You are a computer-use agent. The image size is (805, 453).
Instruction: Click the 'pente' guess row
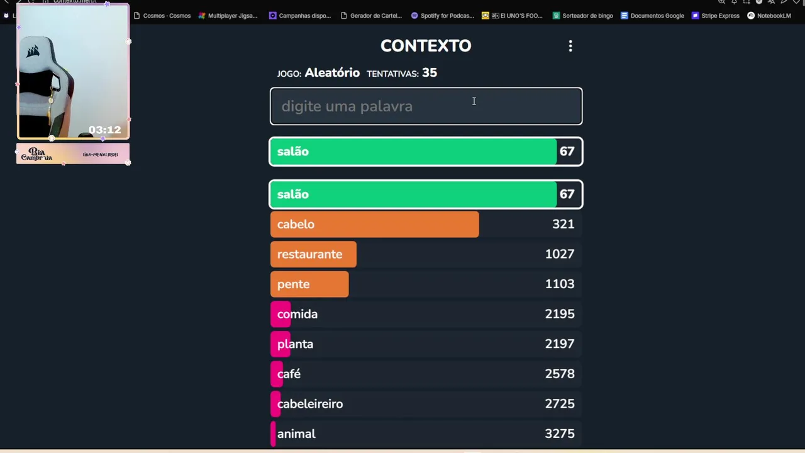[x=426, y=284]
